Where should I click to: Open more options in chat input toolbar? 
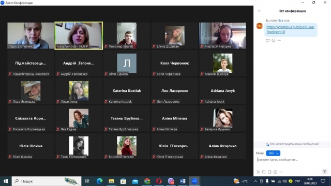(281, 172)
